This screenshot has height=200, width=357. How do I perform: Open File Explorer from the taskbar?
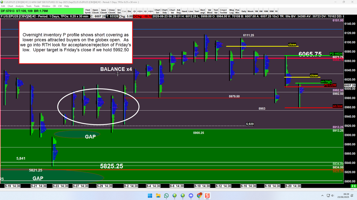click(x=158, y=196)
